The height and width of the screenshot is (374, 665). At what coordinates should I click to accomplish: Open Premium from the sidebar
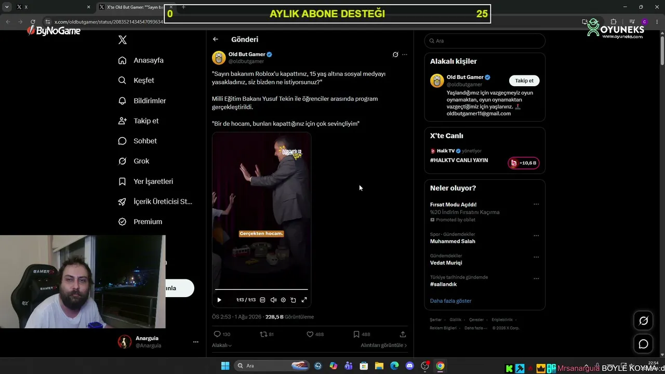140,222
